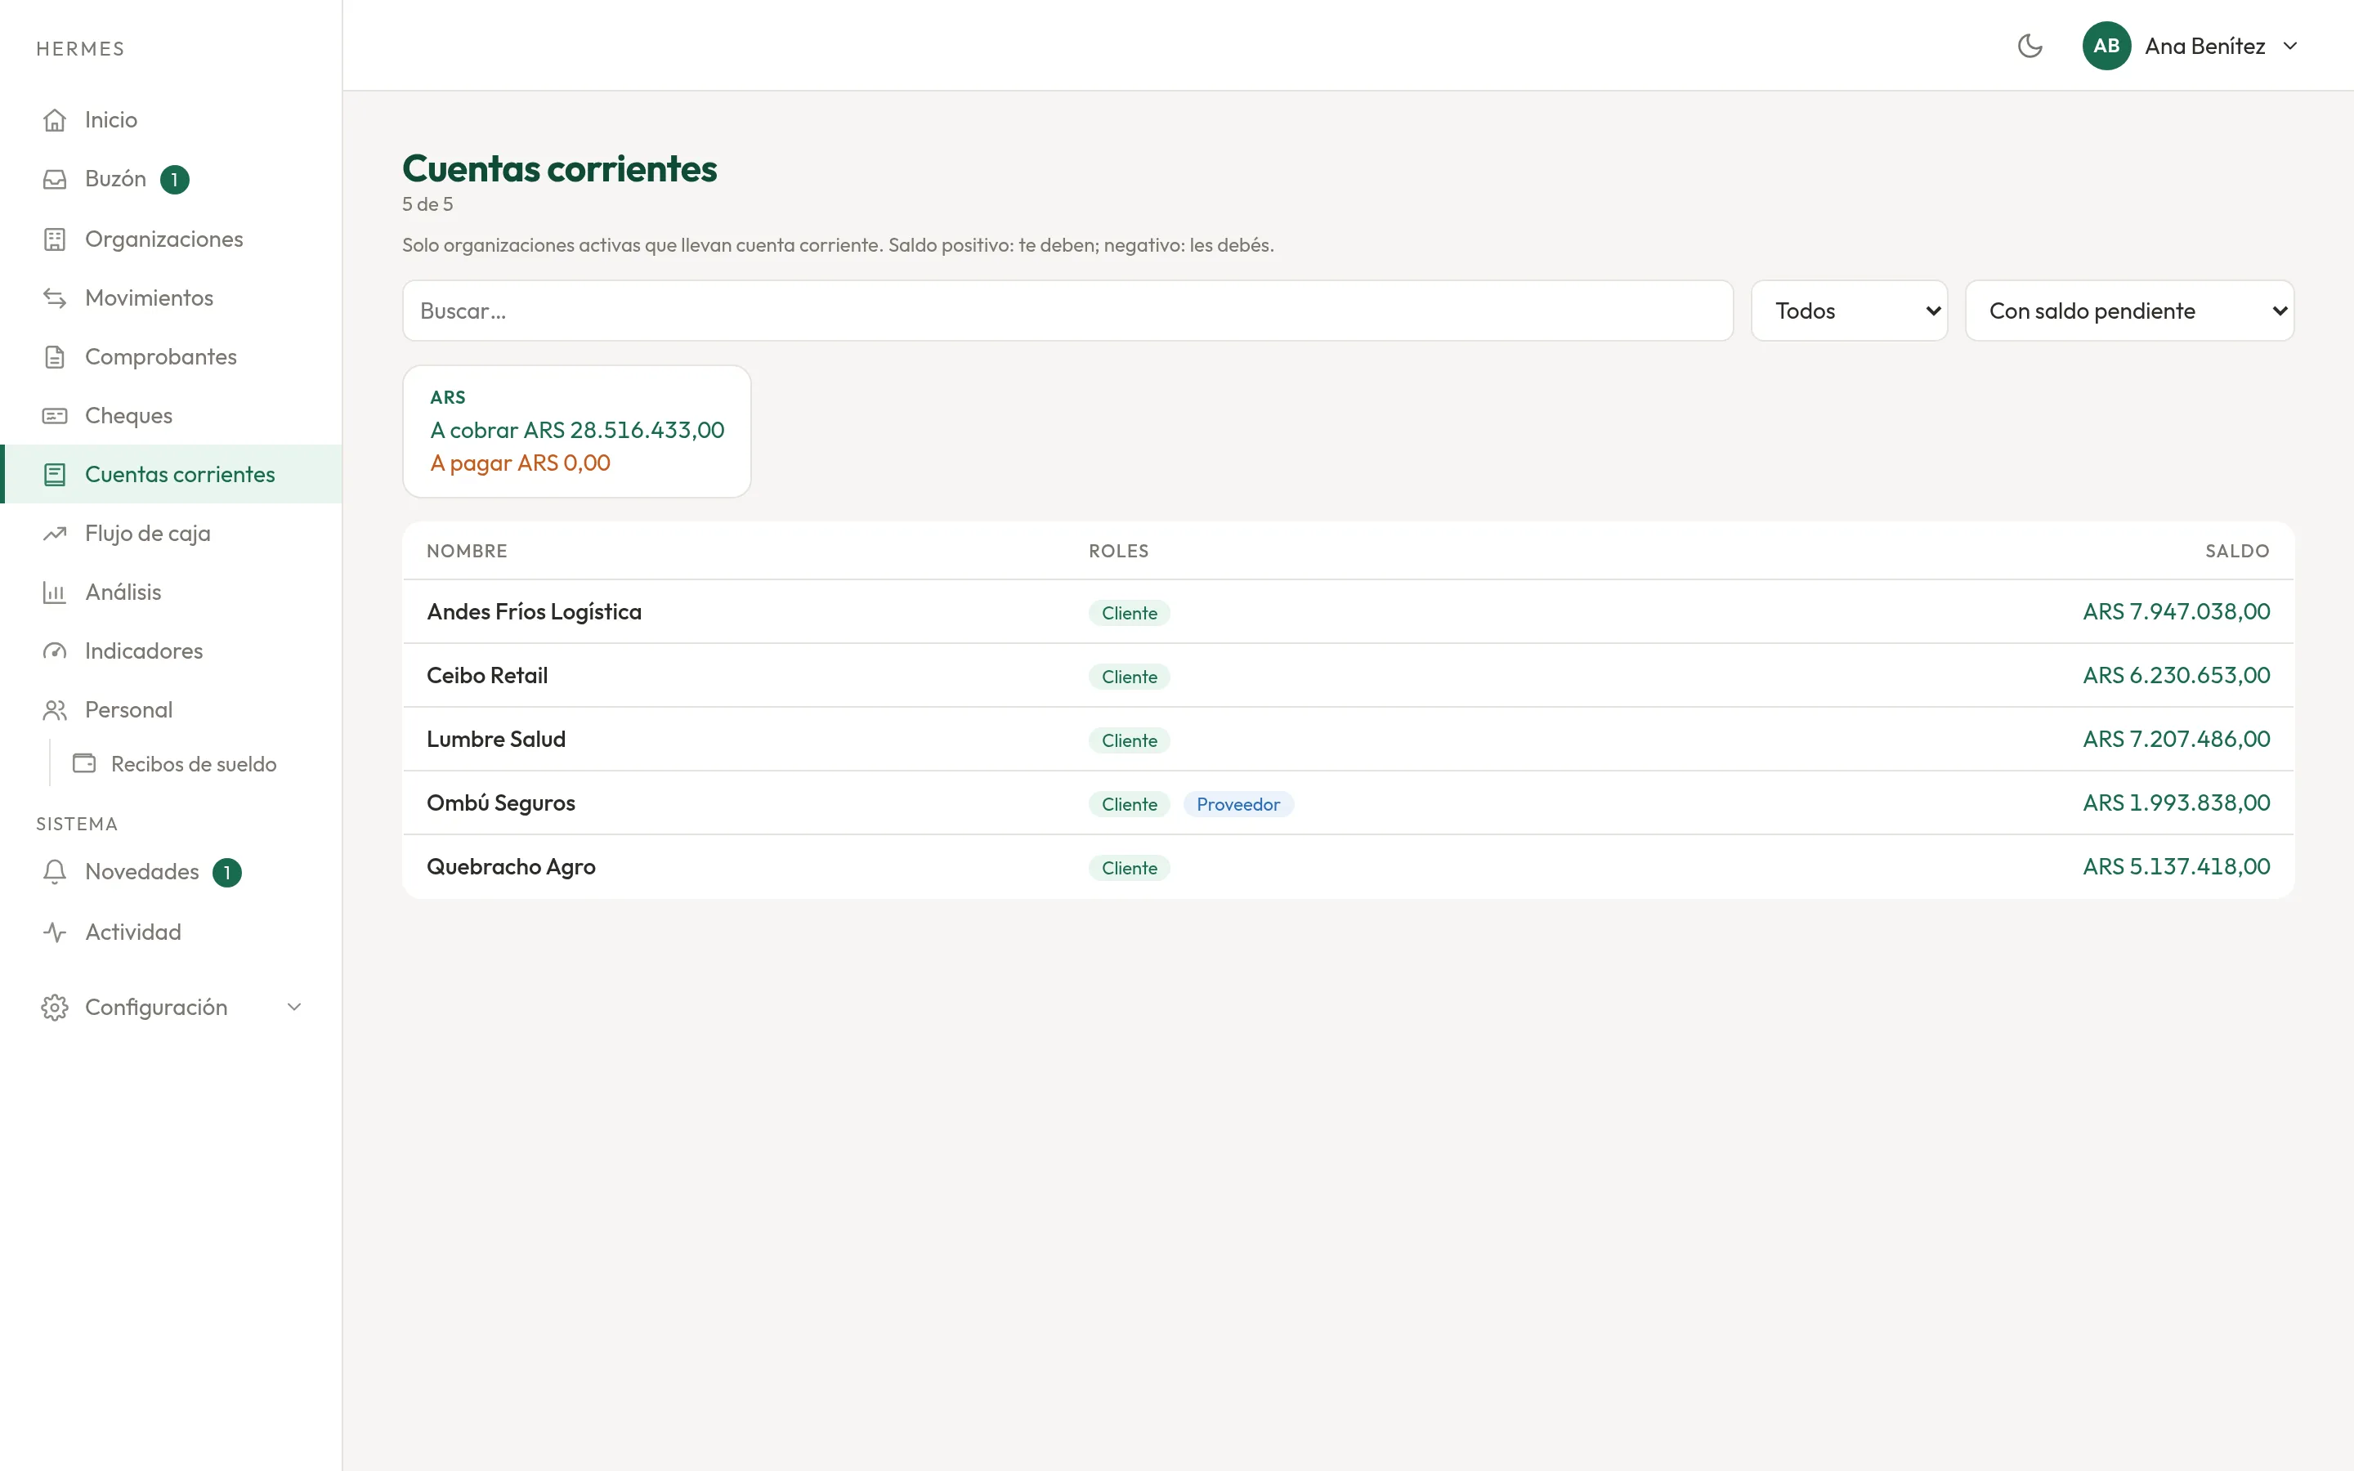This screenshot has height=1471, width=2354.
Task: Click the AB user avatar
Action: [2106, 46]
